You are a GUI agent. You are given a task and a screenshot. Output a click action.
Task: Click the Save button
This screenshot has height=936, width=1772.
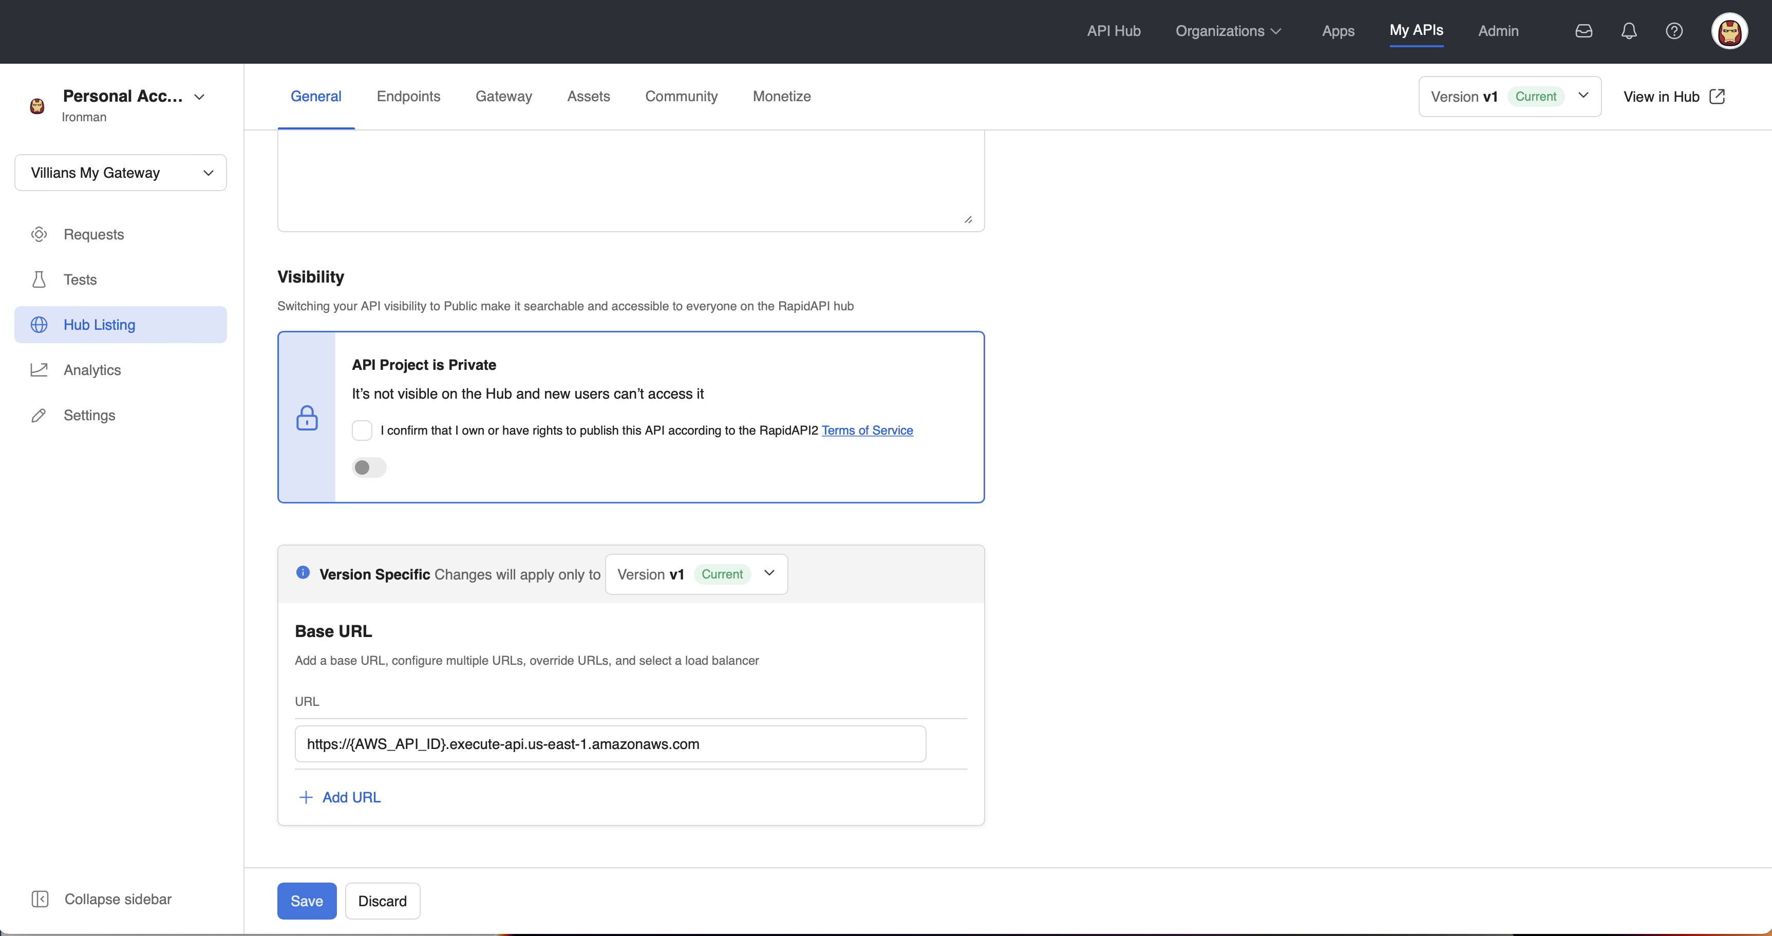coord(307,901)
